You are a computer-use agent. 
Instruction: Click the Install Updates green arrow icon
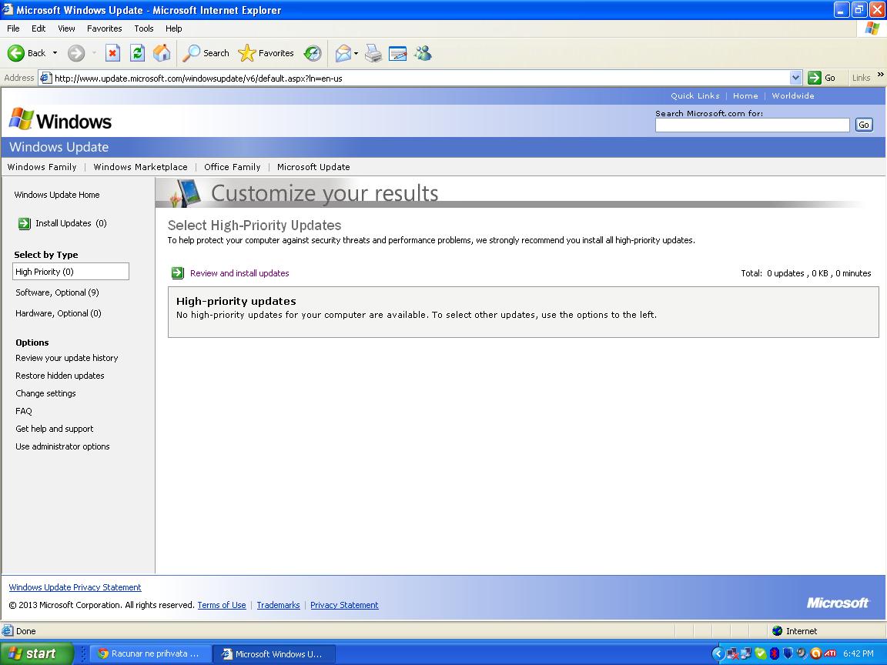(x=25, y=223)
